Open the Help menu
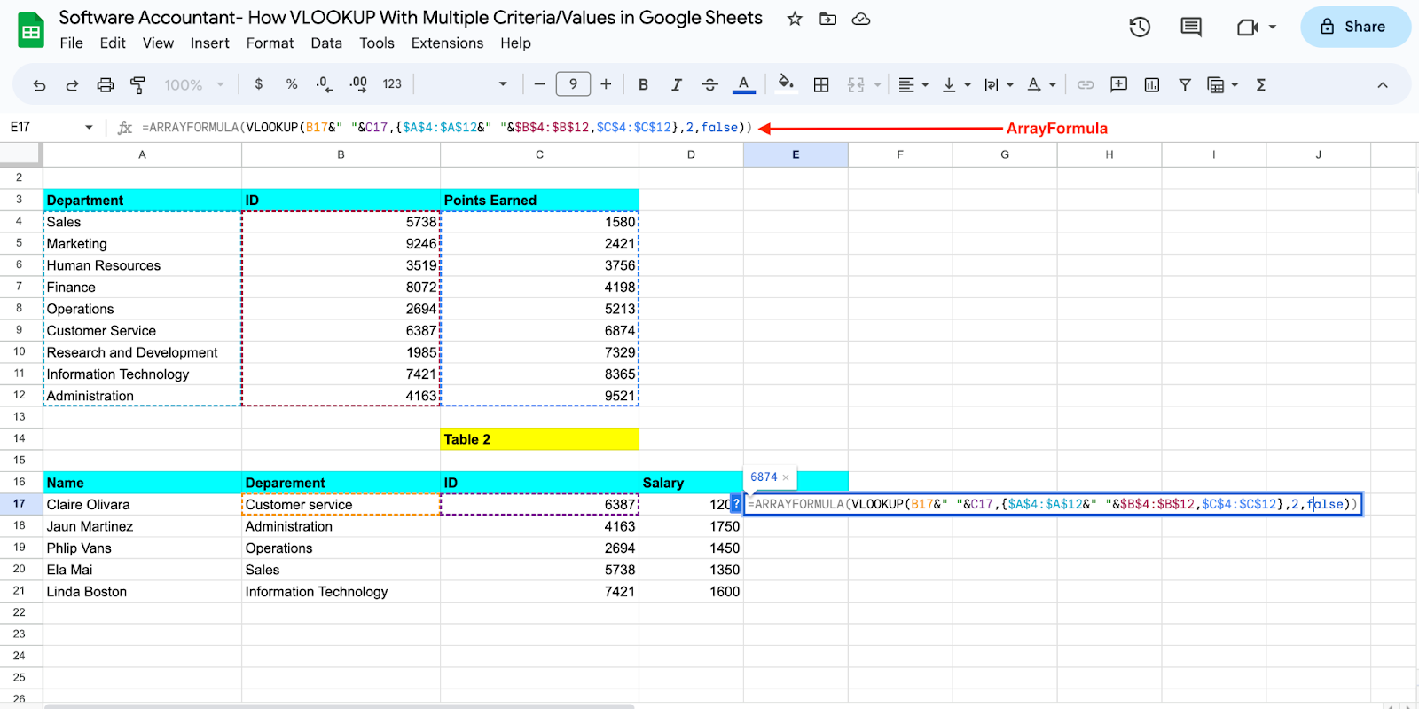The width and height of the screenshot is (1419, 709). point(515,43)
